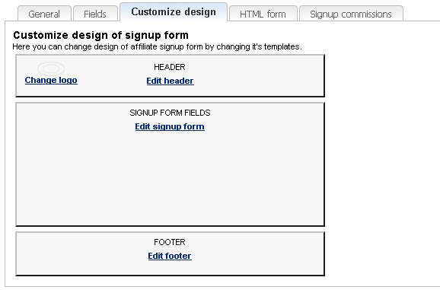This screenshot has width=440, height=290.
Task: Click empty area inside signup form fields box
Action: (170, 180)
